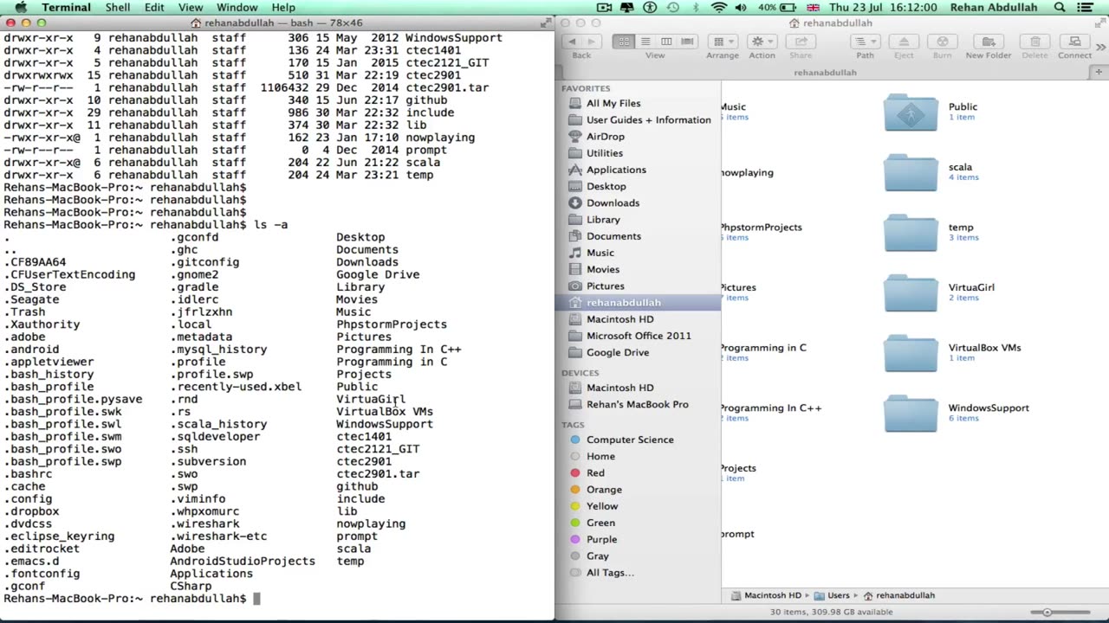Screen dimensions: 1109x623
Task: Click the Delete trash toolbar icon
Action: point(1034,42)
